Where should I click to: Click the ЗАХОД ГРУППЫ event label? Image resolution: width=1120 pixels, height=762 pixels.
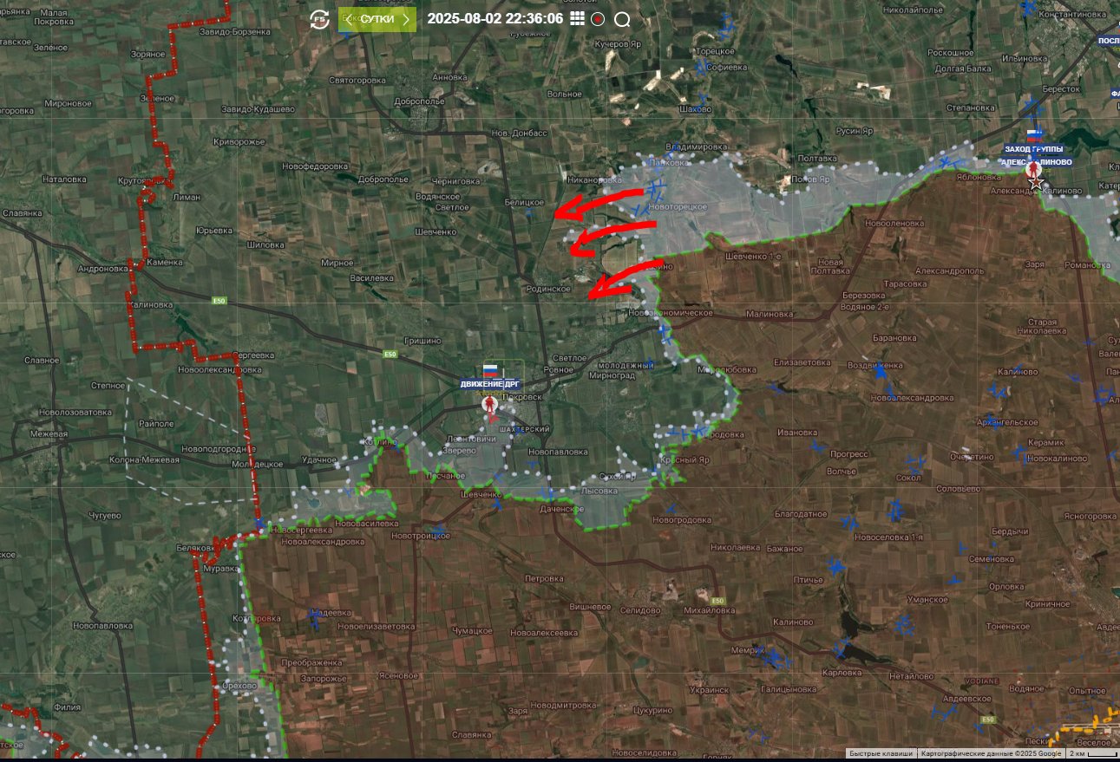pyautogui.click(x=1032, y=149)
